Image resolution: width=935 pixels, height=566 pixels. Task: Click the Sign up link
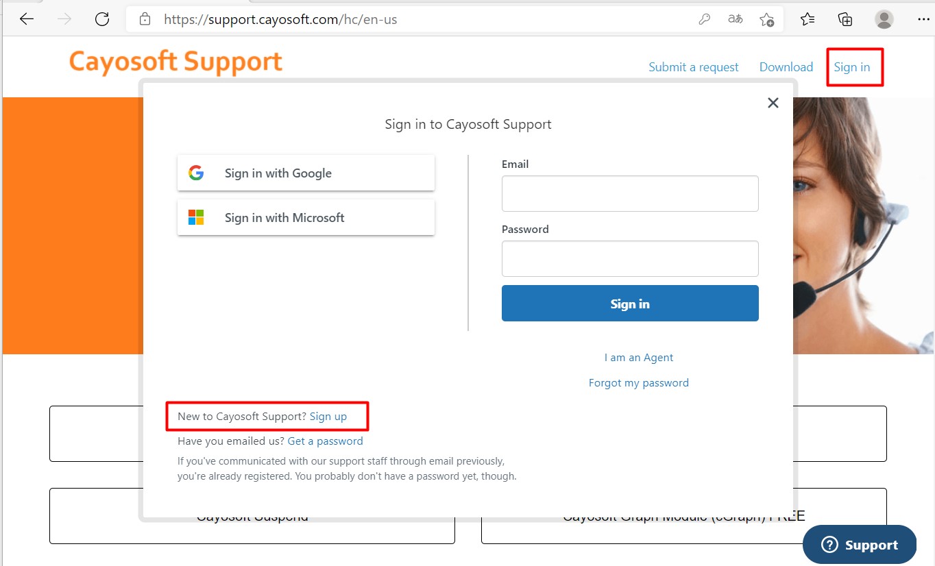coord(328,416)
